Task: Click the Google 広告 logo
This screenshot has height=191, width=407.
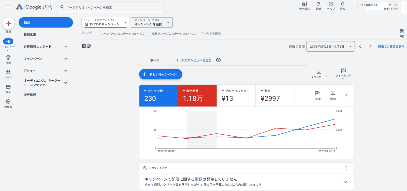Action: click(34, 7)
